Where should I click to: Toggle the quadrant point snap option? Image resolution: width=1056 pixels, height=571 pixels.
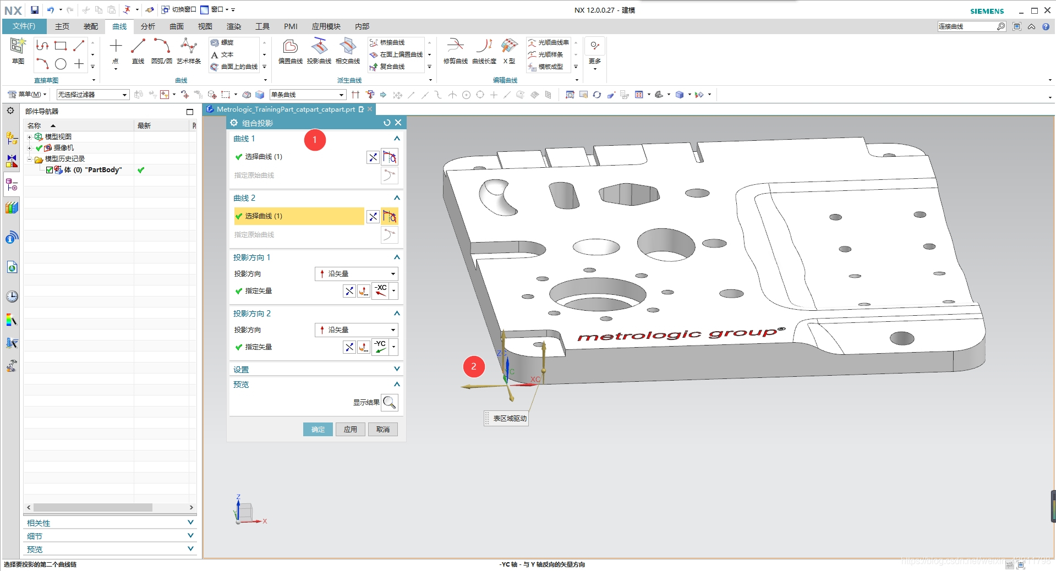[x=480, y=95]
